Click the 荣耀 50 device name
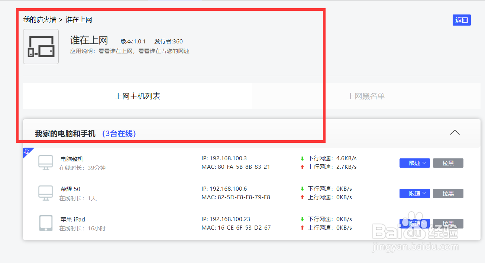Image resolution: width=485 pixels, height=263 pixels. coord(70,189)
